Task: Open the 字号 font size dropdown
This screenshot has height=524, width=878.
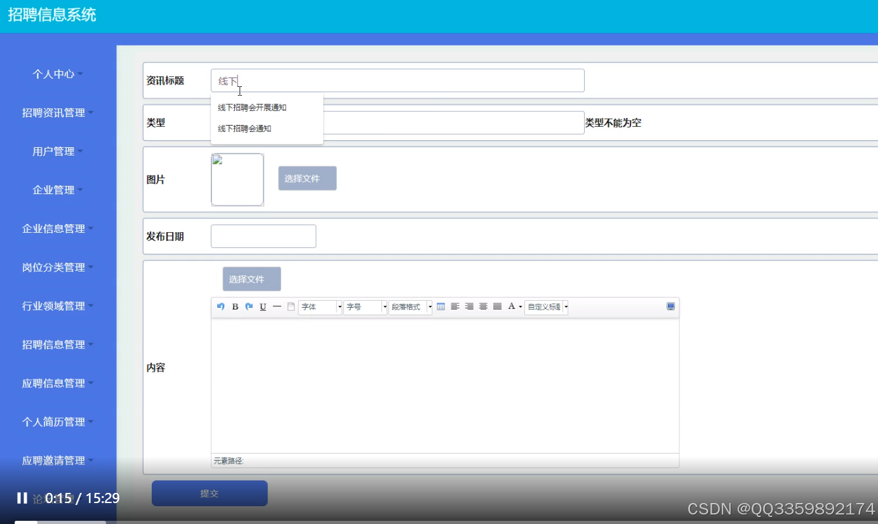Action: [365, 307]
